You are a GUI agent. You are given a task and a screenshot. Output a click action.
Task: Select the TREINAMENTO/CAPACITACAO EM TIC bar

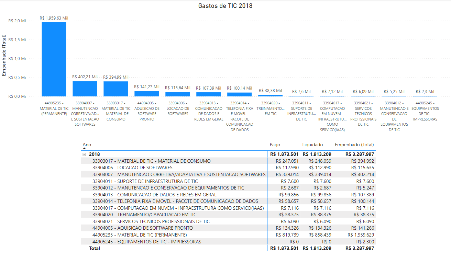point(270,95)
